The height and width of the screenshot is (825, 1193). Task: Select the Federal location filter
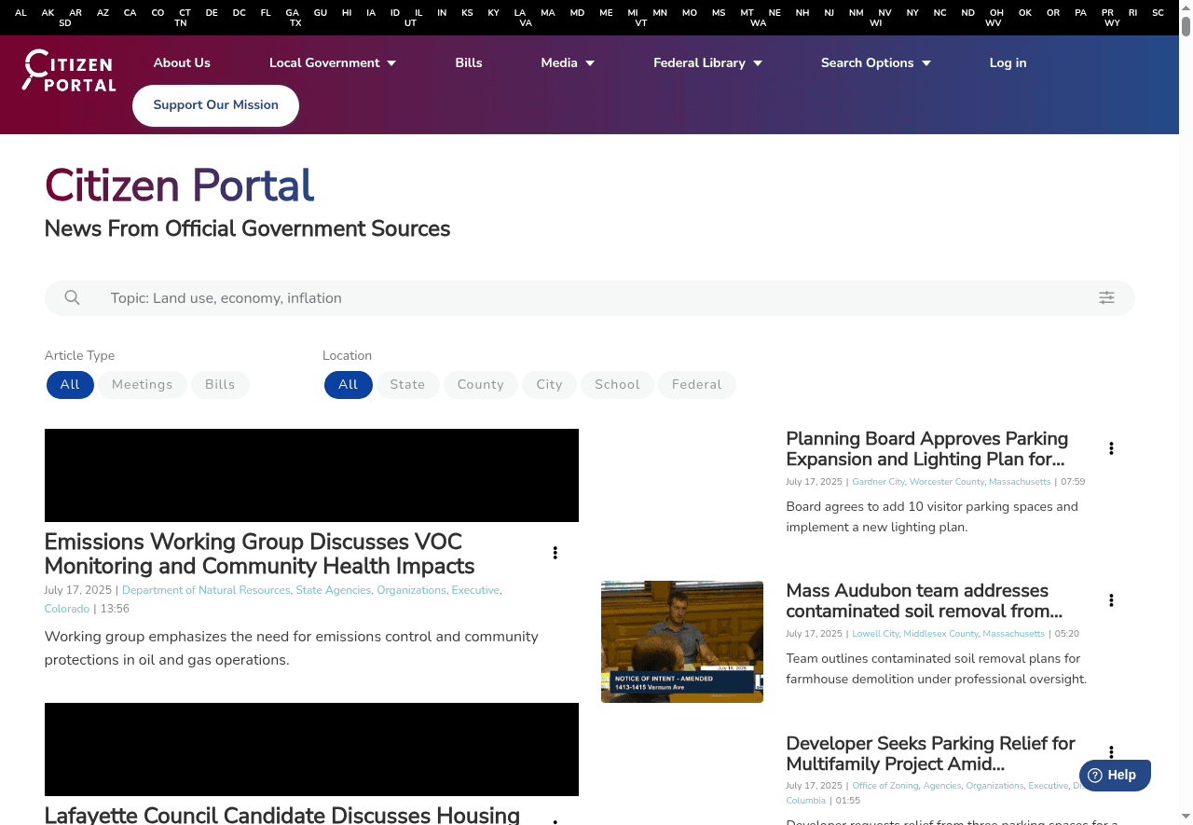696,384
